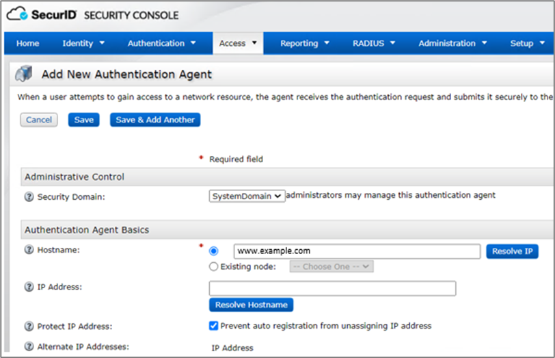
Task: Open help icon beside Alternate IP Addresses
Action: pyautogui.click(x=29, y=347)
